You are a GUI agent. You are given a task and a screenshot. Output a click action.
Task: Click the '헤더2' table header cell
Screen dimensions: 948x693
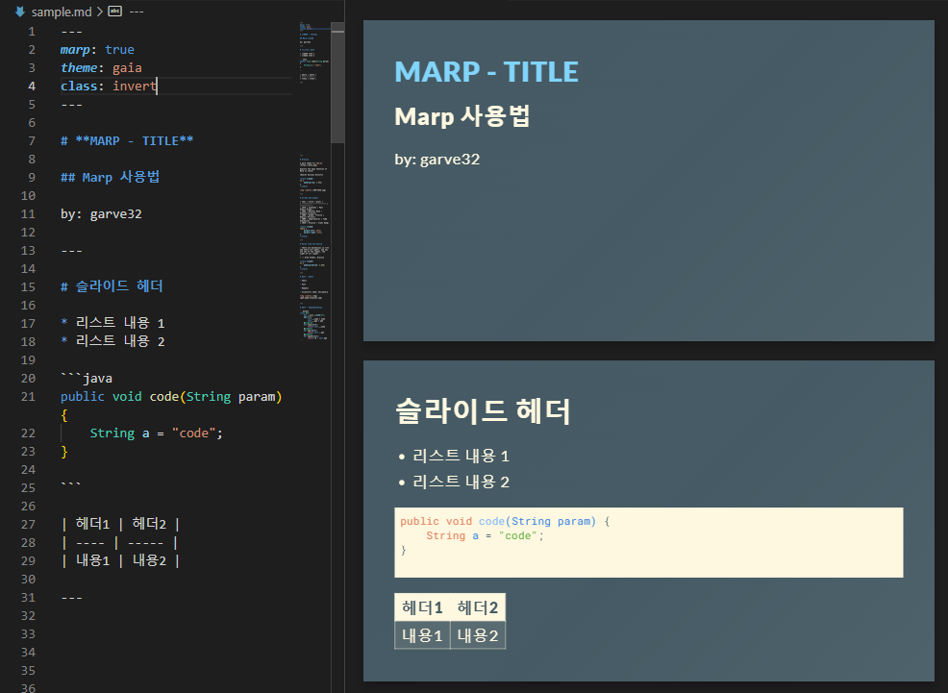[478, 607]
